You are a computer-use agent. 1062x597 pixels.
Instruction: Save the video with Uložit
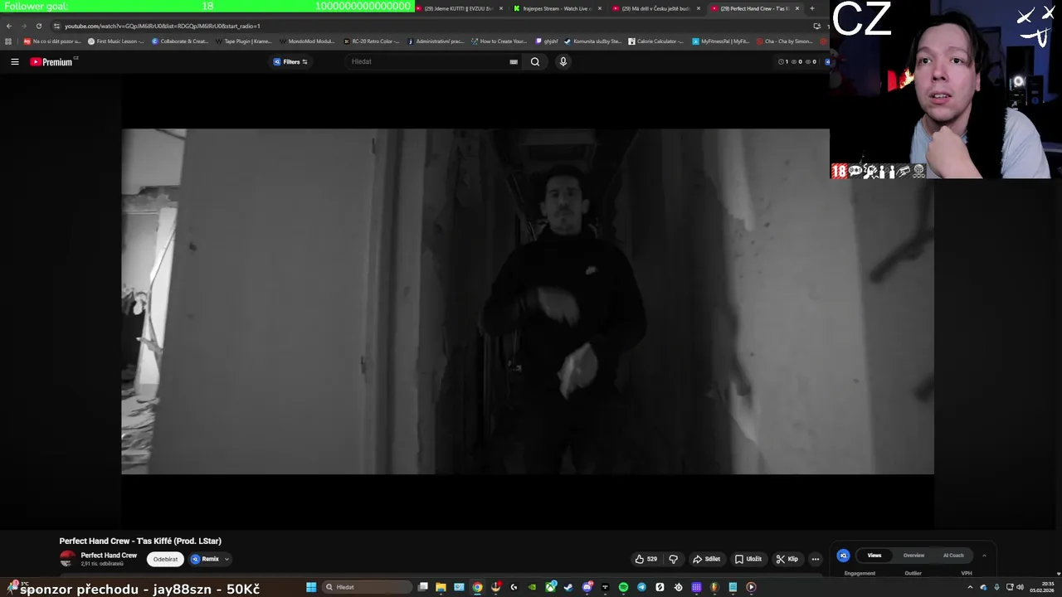[x=748, y=559]
